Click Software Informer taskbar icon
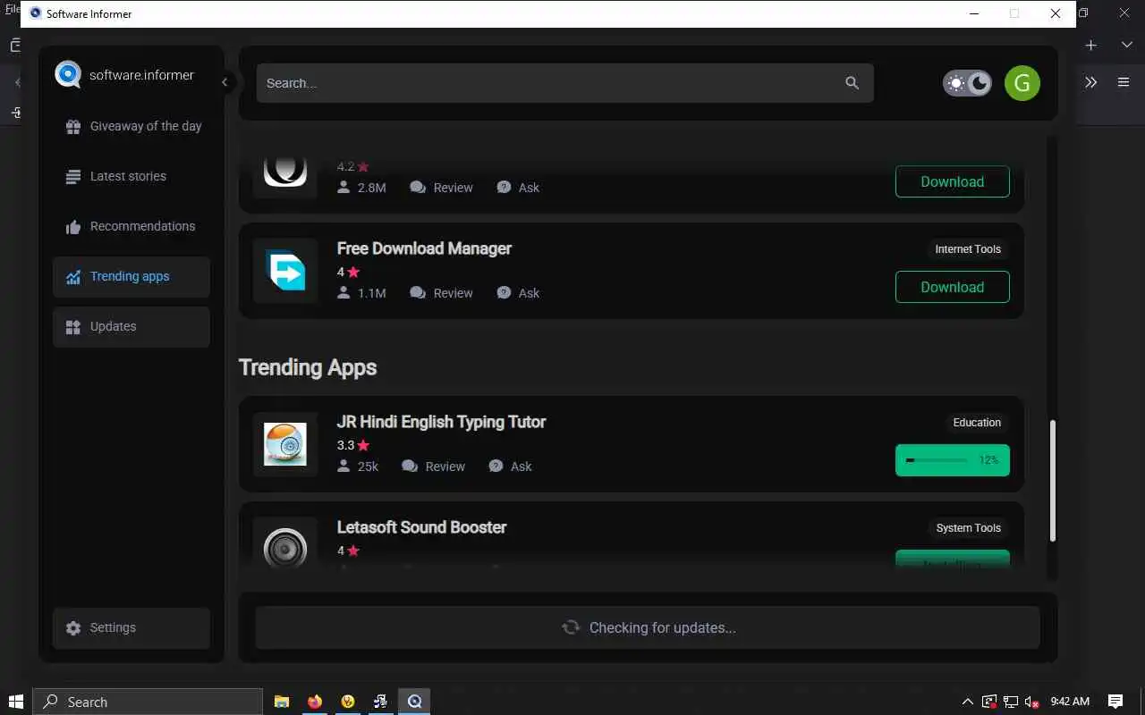The width and height of the screenshot is (1145, 715). [x=414, y=702]
